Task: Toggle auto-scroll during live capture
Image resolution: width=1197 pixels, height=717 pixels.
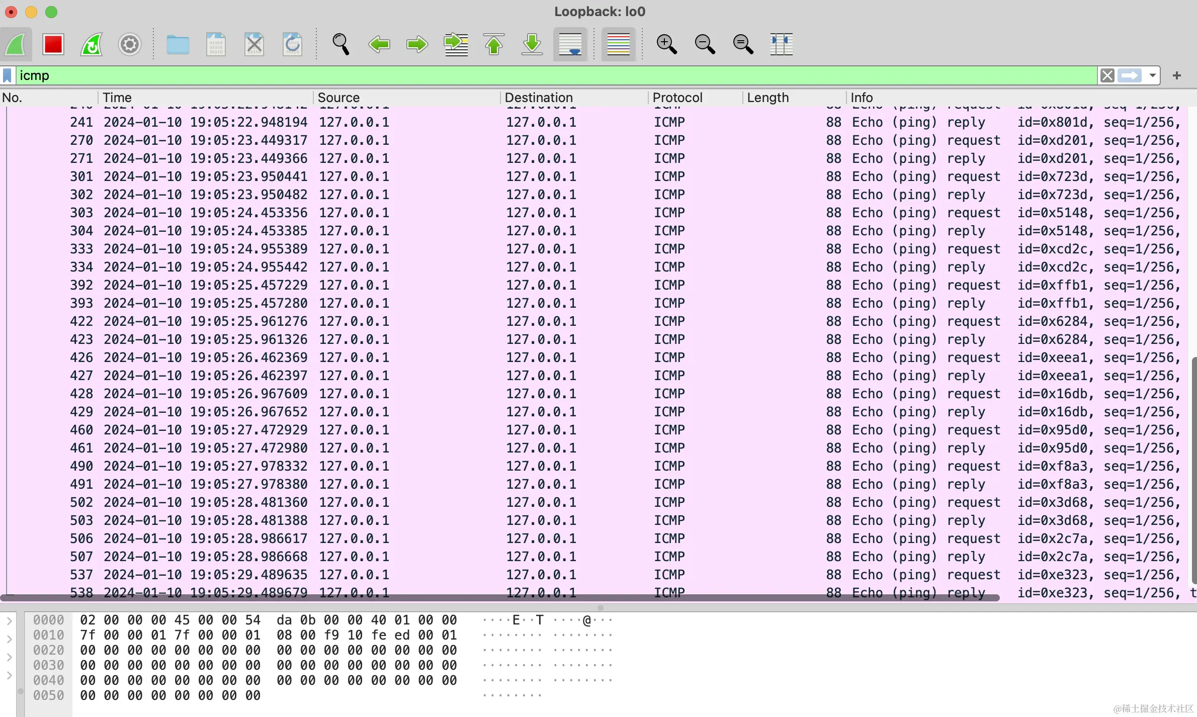Action: [570, 44]
